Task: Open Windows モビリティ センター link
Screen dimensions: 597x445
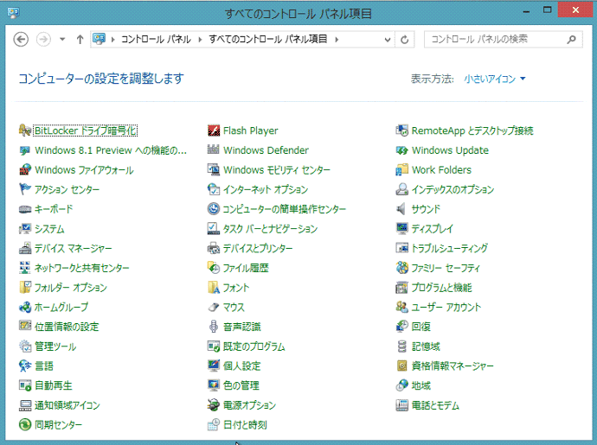Action: coord(277,169)
